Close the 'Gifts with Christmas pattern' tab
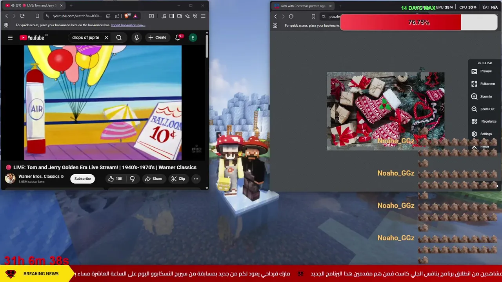The height and width of the screenshot is (282, 502). tap(330, 6)
